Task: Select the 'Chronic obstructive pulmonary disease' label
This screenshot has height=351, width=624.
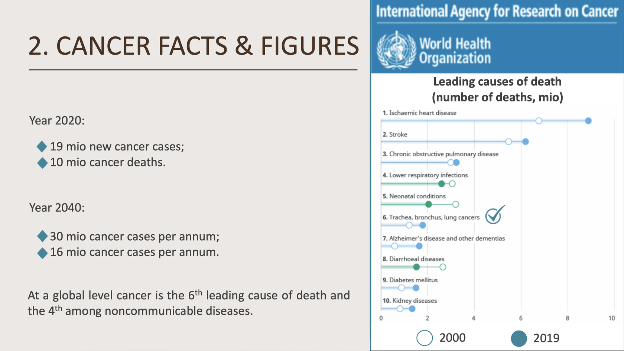Action: pyautogui.click(x=444, y=154)
